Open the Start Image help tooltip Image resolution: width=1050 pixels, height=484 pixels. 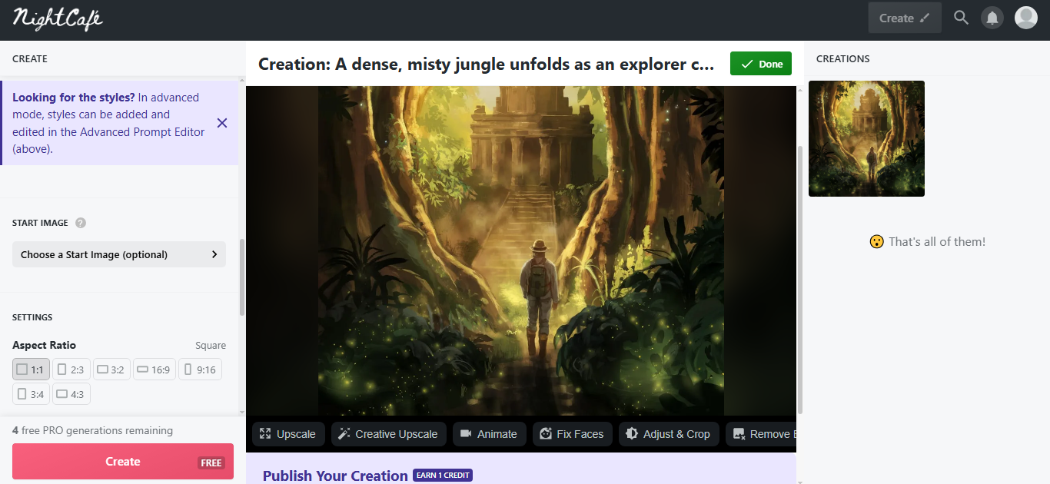coord(81,223)
